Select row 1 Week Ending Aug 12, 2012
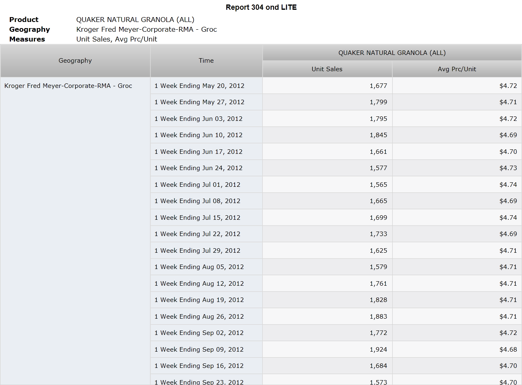522x385 pixels. [x=207, y=284]
